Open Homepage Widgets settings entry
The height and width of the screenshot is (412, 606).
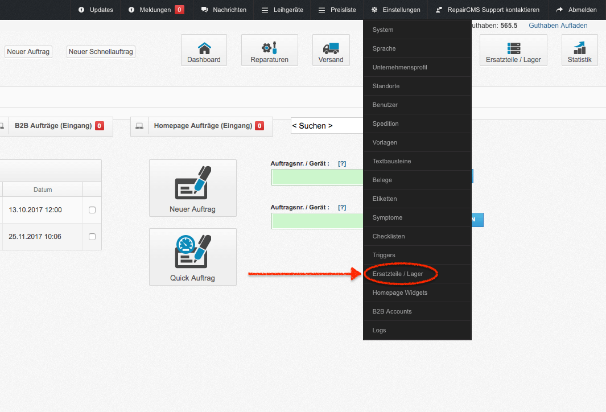[x=417, y=292]
